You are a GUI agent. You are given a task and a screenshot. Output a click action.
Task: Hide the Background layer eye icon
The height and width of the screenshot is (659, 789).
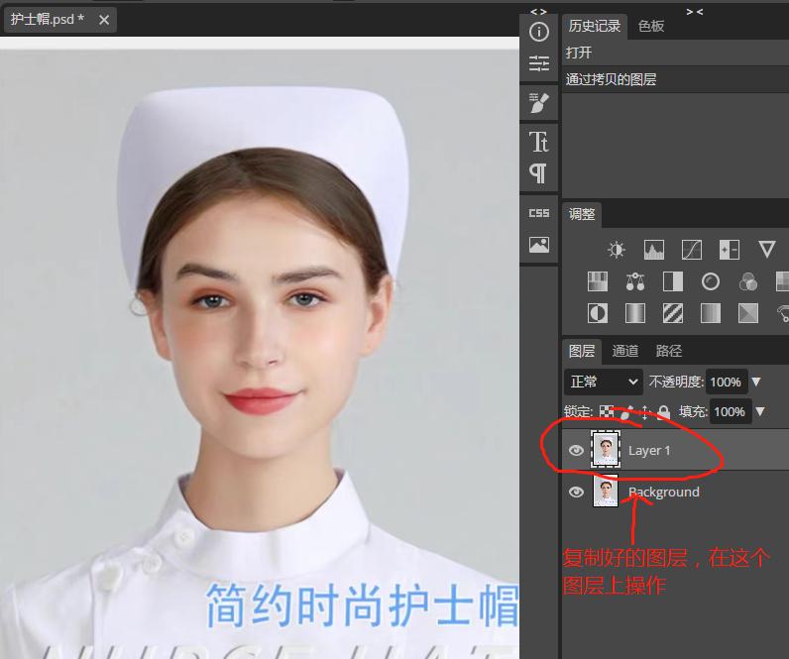tap(576, 492)
